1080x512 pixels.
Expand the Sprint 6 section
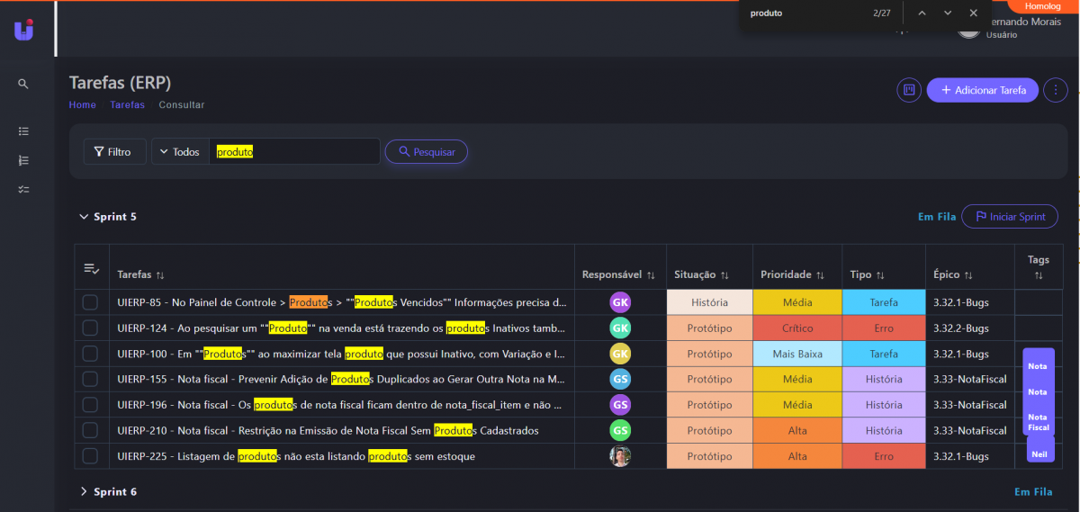[85, 492]
